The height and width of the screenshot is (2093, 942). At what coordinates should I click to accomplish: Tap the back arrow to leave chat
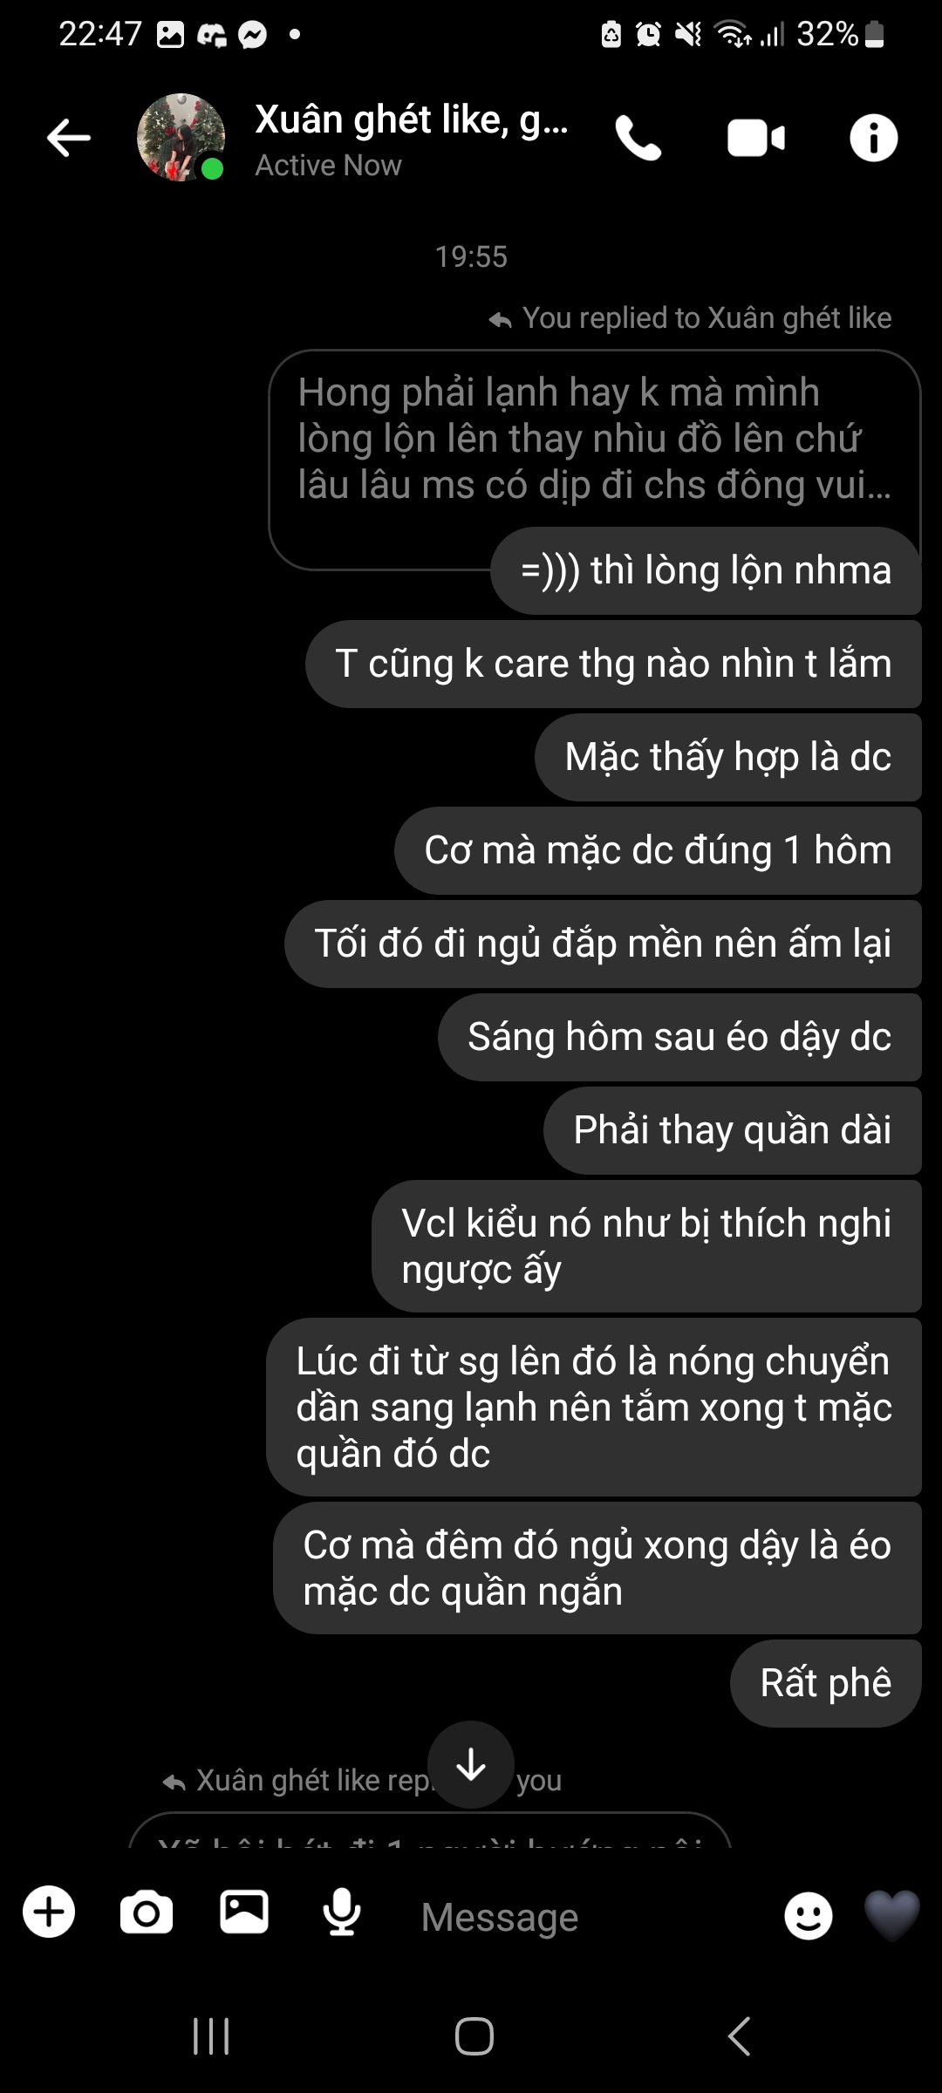(x=69, y=138)
